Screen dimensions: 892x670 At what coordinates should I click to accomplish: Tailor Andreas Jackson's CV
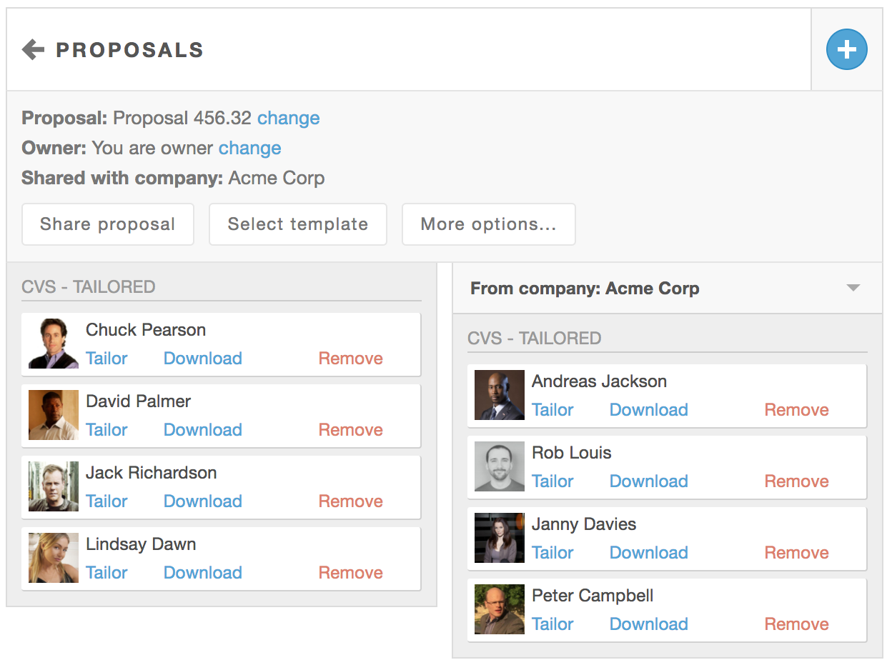coord(552,410)
